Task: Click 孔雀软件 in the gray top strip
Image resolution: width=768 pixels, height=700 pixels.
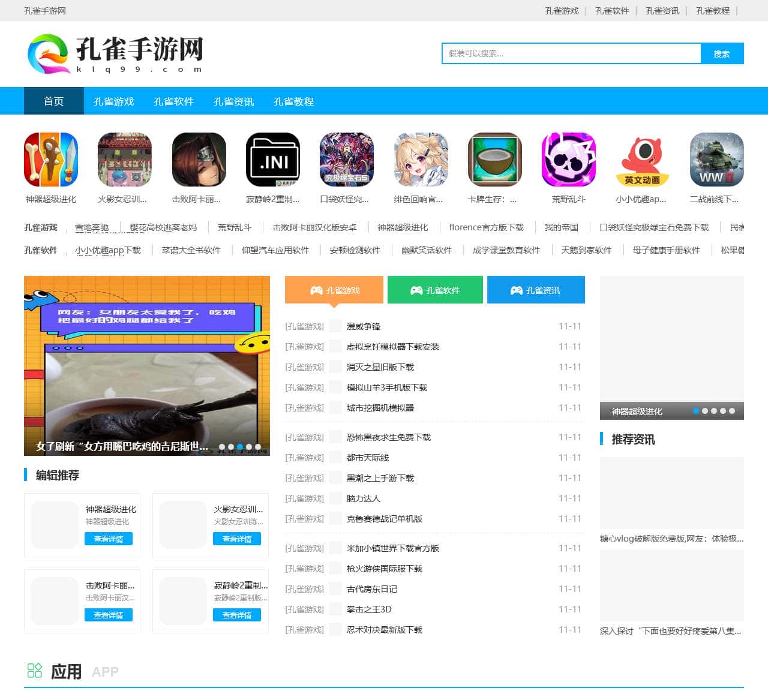Action: pyautogui.click(x=612, y=11)
